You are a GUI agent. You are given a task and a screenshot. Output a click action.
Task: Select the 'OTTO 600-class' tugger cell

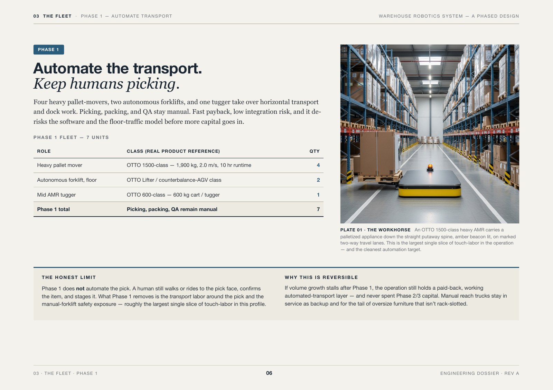173,195
